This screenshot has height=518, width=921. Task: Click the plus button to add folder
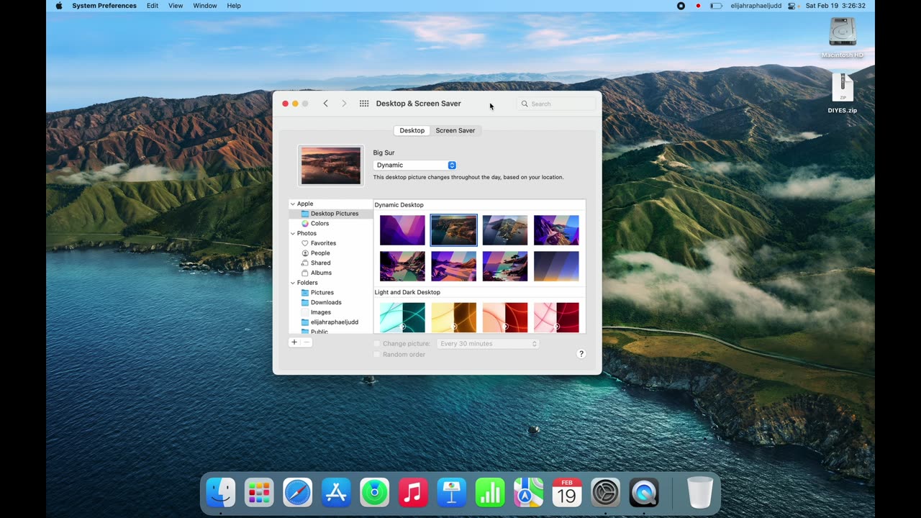click(294, 342)
